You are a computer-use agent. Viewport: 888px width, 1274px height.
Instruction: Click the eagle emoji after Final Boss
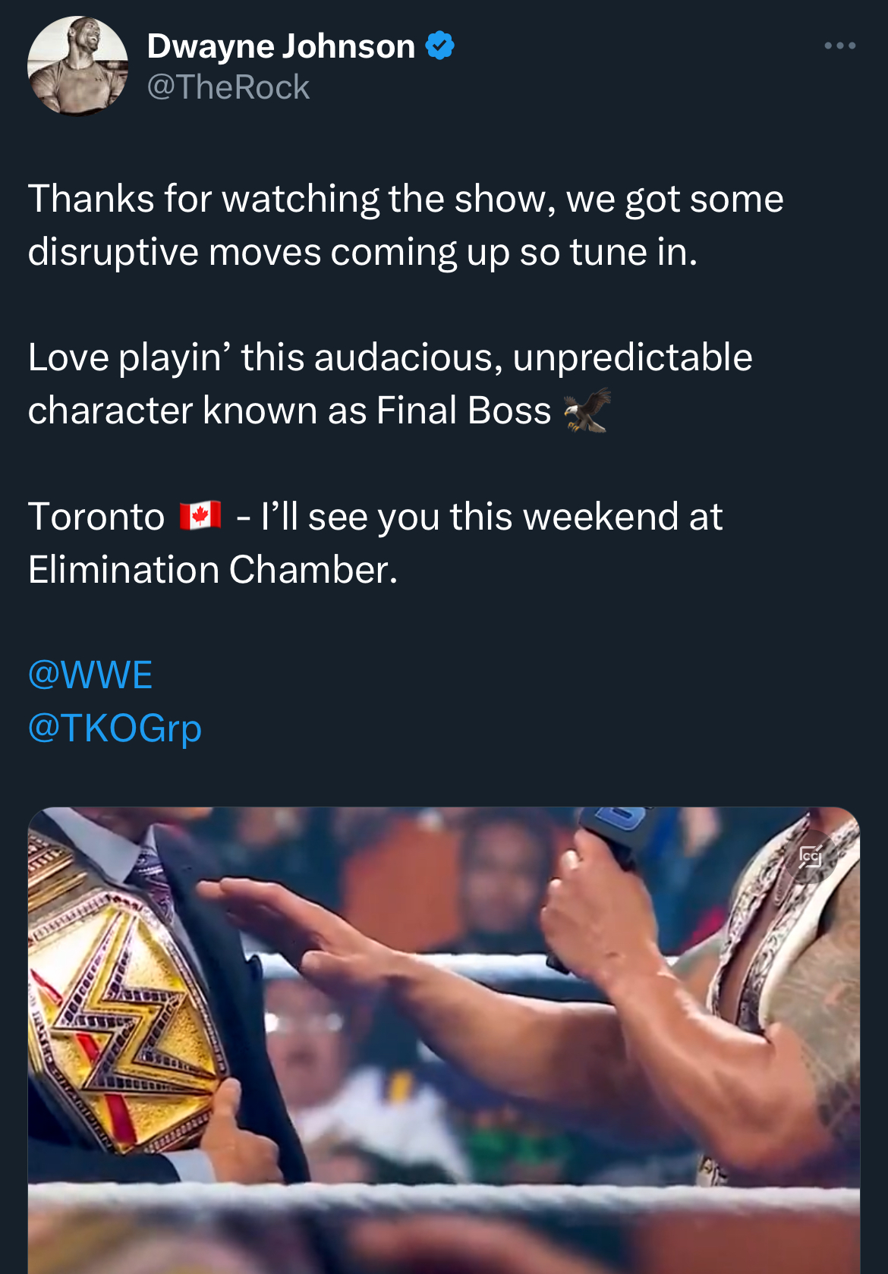click(587, 411)
